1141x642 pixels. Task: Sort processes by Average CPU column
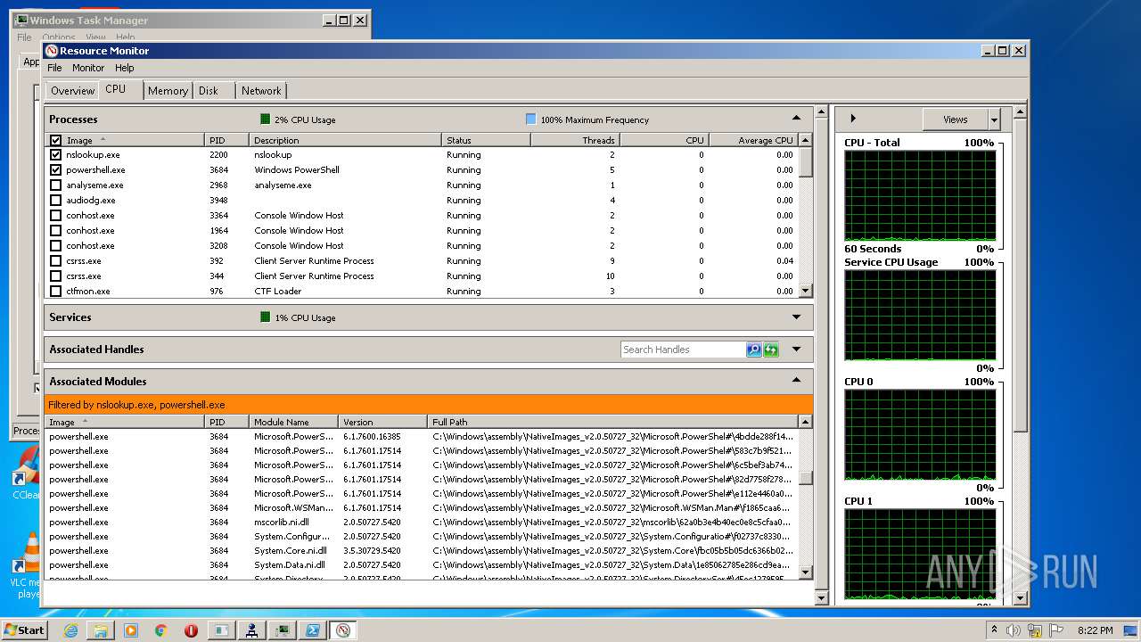point(753,140)
